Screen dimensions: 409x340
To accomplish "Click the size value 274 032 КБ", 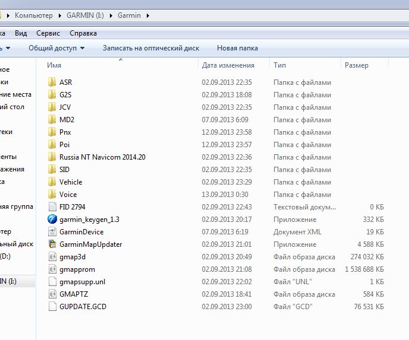I will point(367,257).
